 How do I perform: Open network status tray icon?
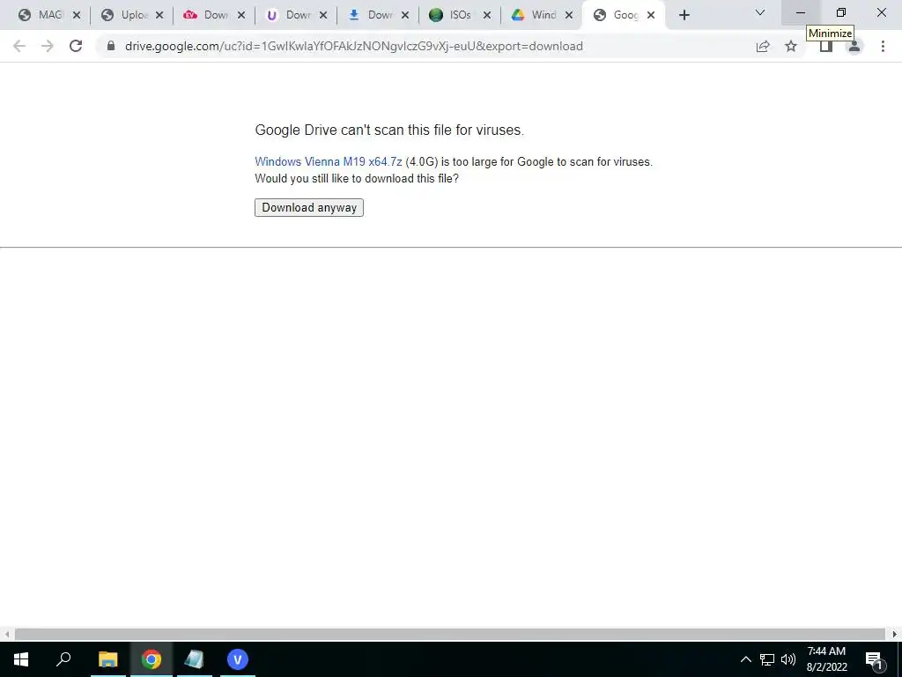click(767, 659)
